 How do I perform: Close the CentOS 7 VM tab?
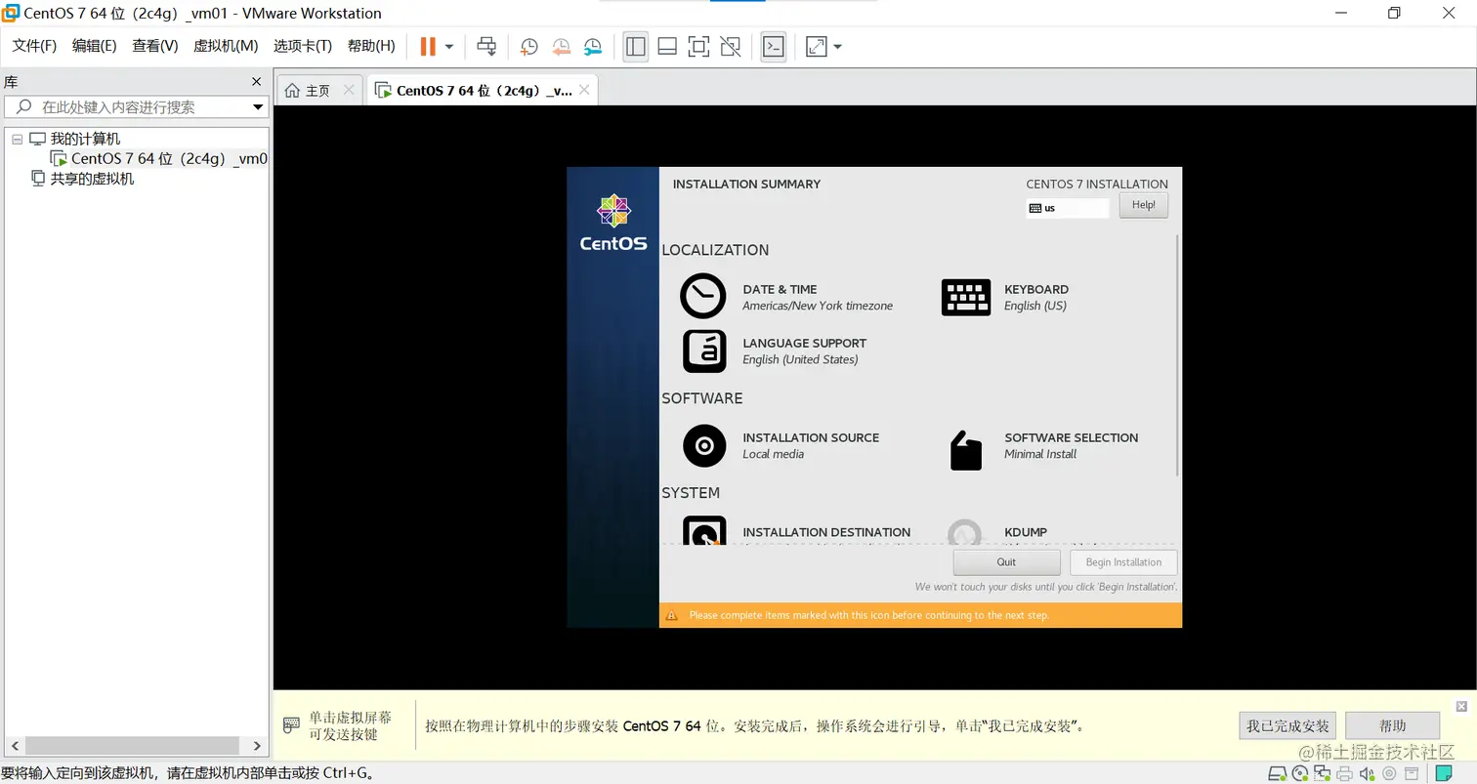pos(584,90)
